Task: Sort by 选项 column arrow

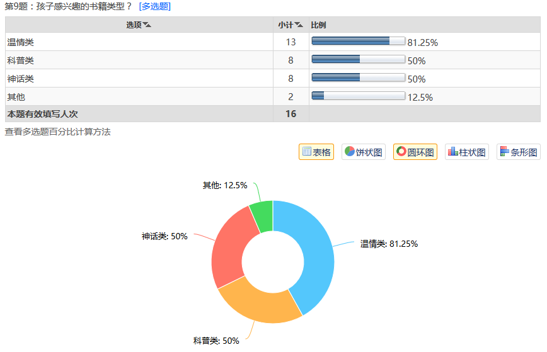Action: click(x=147, y=25)
